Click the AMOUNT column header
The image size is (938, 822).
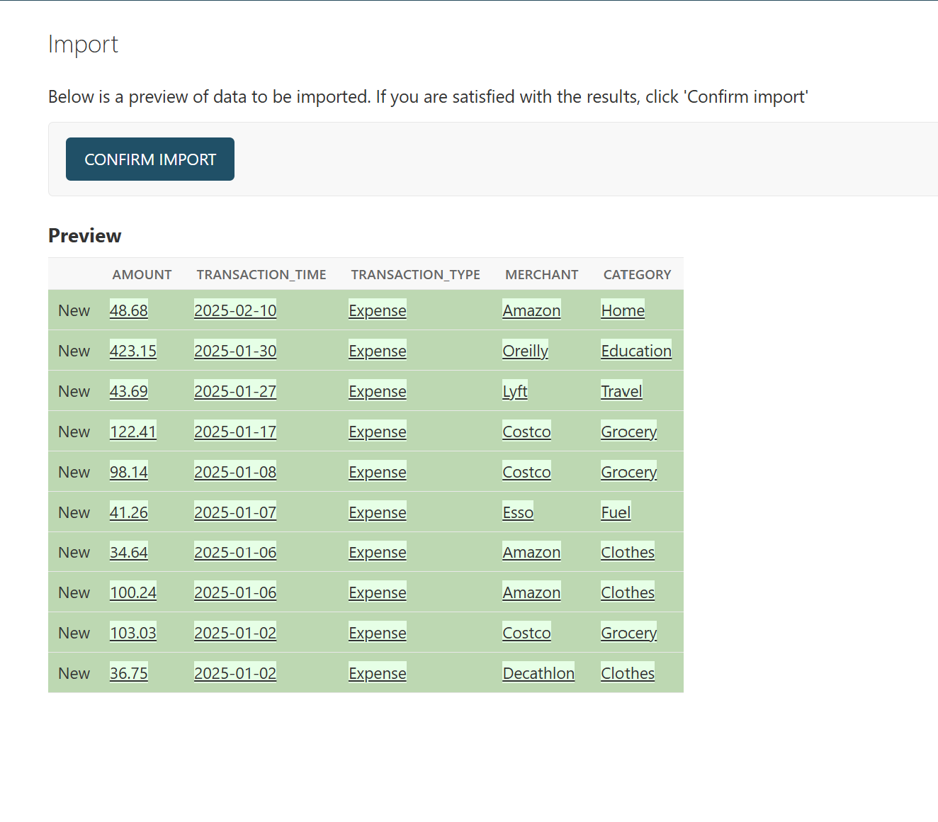tap(142, 275)
